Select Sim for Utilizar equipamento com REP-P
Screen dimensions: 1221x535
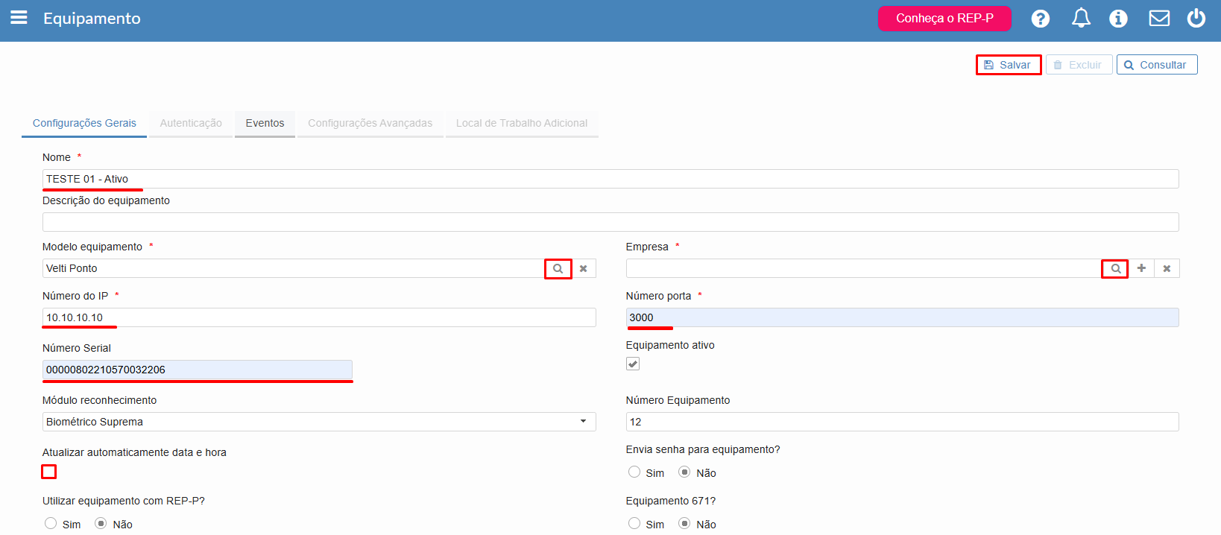(x=51, y=523)
